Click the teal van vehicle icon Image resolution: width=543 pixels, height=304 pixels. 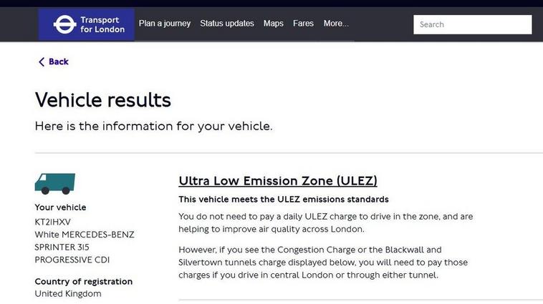[x=55, y=184]
